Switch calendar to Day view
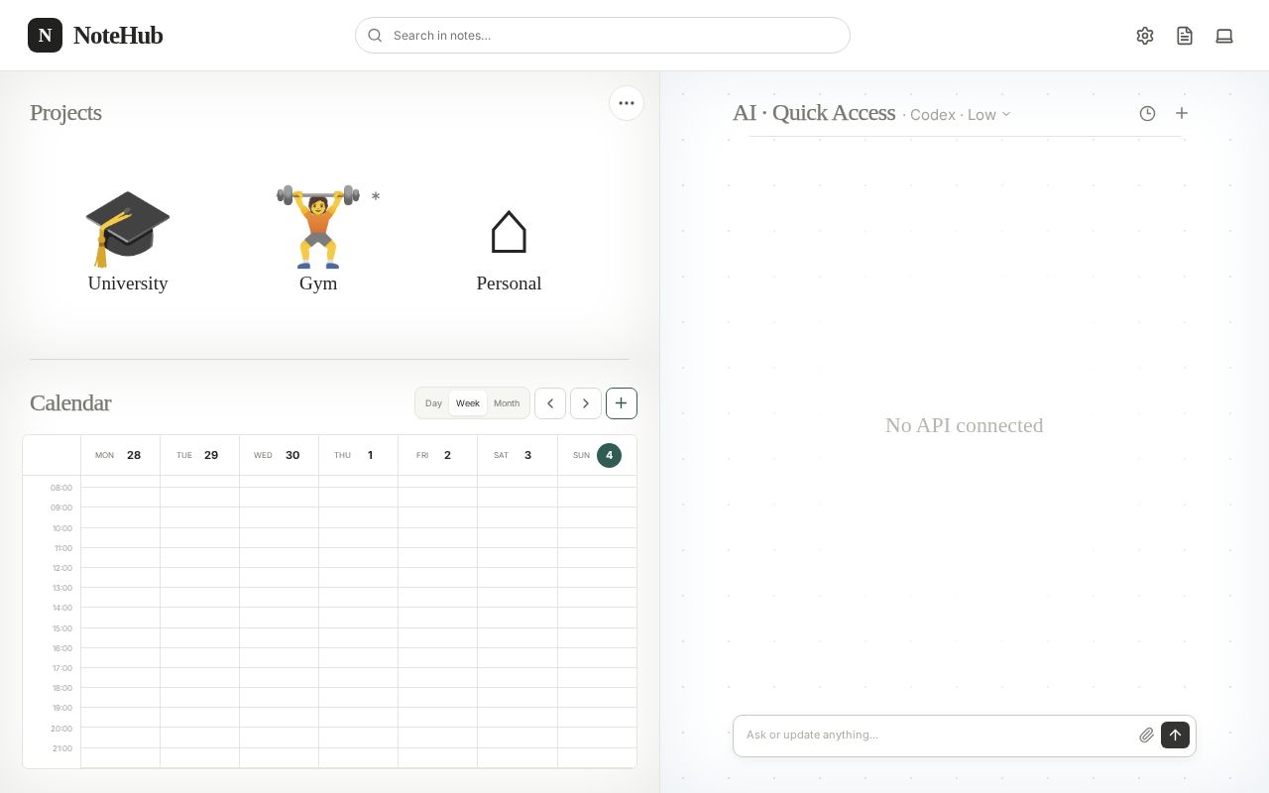 coord(433,403)
